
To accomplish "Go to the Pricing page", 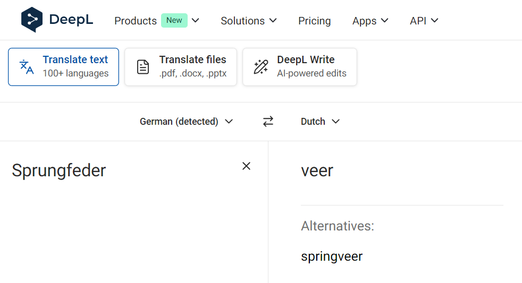I will pos(314,21).
